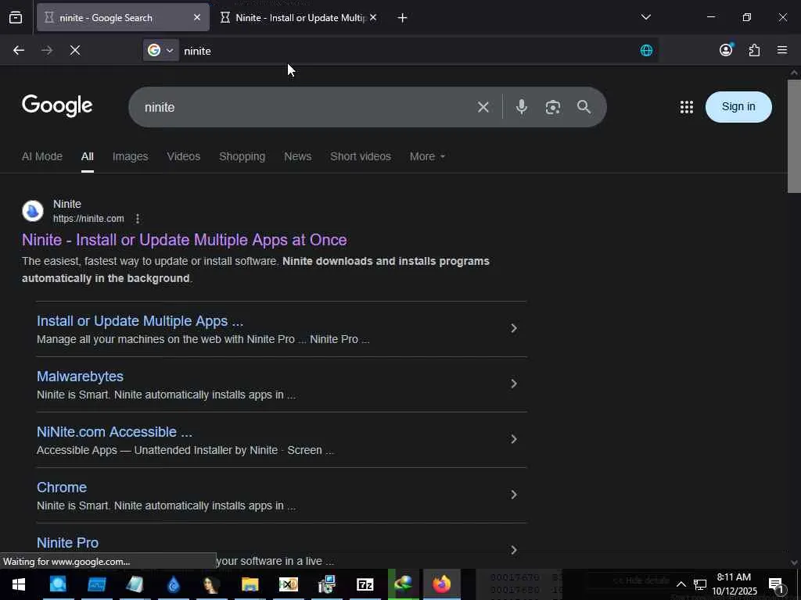Viewport: 801px width, 600px height.
Task: Switch to Short videos results
Action: (x=361, y=156)
